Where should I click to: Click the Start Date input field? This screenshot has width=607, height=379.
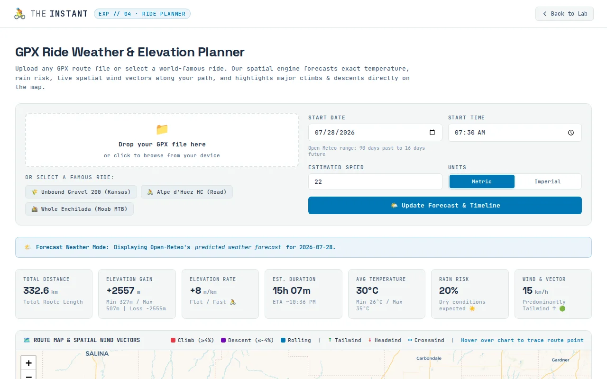[375, 133]
